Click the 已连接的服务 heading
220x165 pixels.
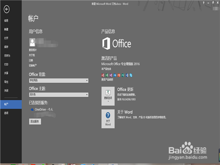coord(38,103)
